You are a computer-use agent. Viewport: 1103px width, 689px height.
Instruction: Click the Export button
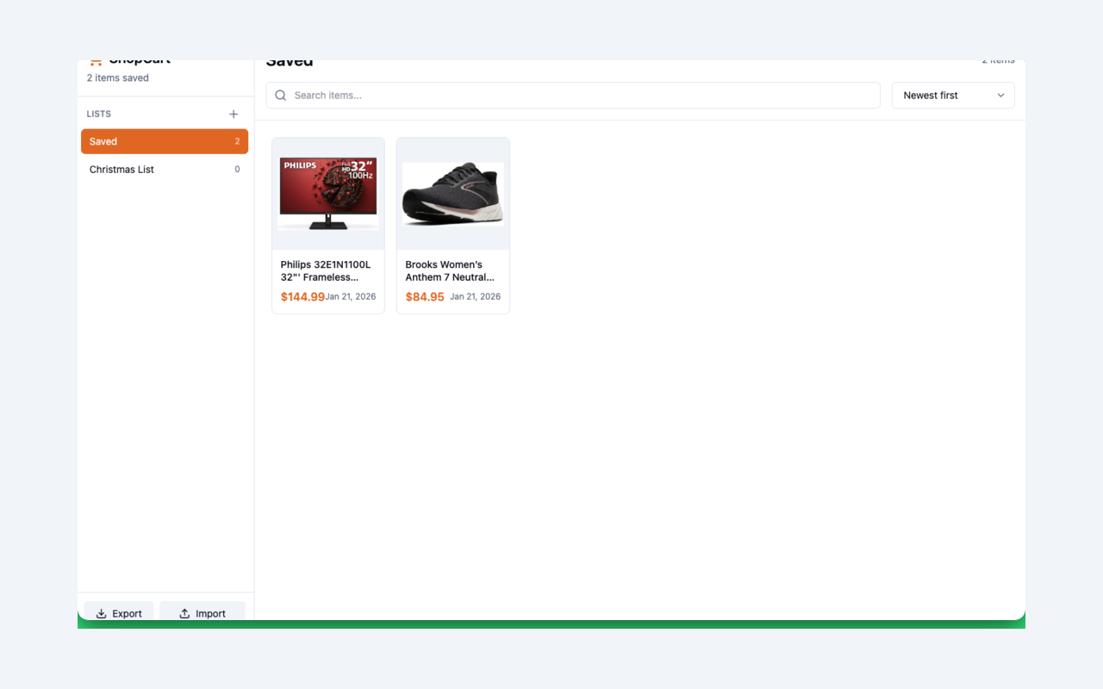118,613
